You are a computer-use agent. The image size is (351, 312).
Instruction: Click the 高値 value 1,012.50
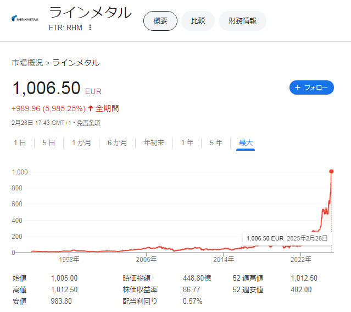pyautogui.click(x=64, y=289)
